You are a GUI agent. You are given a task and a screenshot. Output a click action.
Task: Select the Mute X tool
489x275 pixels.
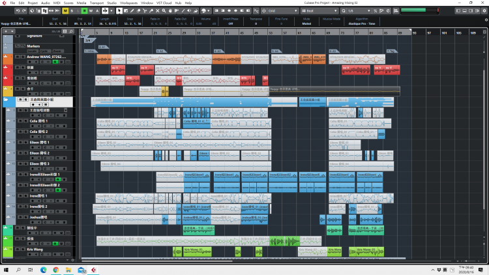158,11
